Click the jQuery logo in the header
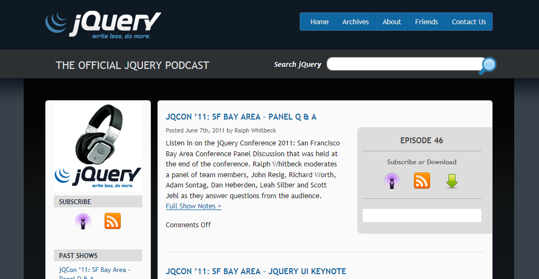 click(x=103, y=25)
